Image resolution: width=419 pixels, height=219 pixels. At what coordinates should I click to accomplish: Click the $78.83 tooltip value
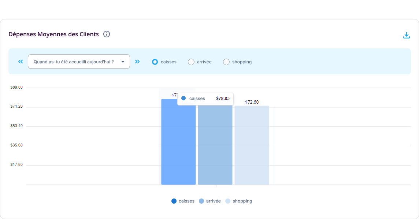(x=223, y=99)
